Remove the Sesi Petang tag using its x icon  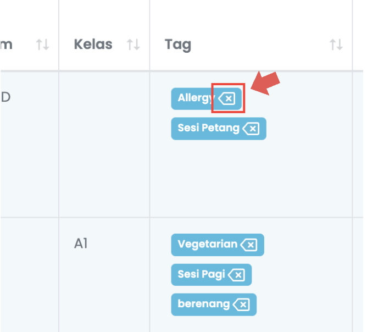(251, 129)
